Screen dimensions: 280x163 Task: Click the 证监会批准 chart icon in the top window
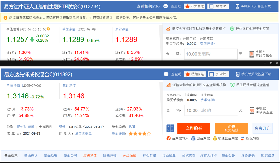coord(168,29)
